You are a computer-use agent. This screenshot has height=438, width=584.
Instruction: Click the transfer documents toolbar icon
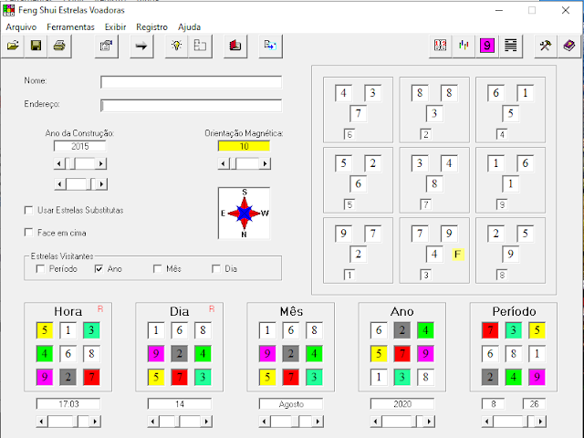click(270, 46)
